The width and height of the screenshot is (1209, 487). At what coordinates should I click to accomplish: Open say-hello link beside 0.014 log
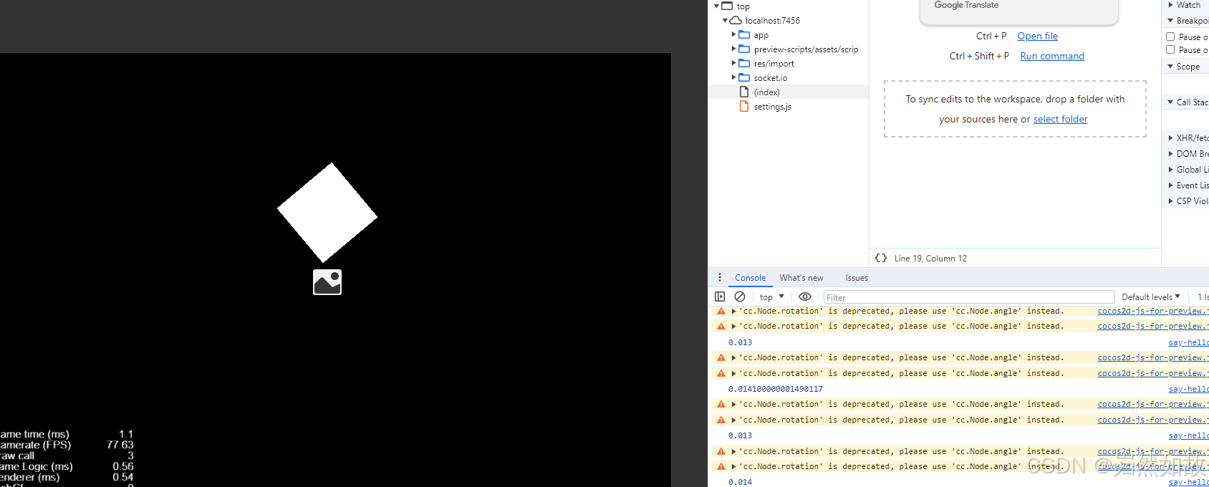pos(1188,482)
